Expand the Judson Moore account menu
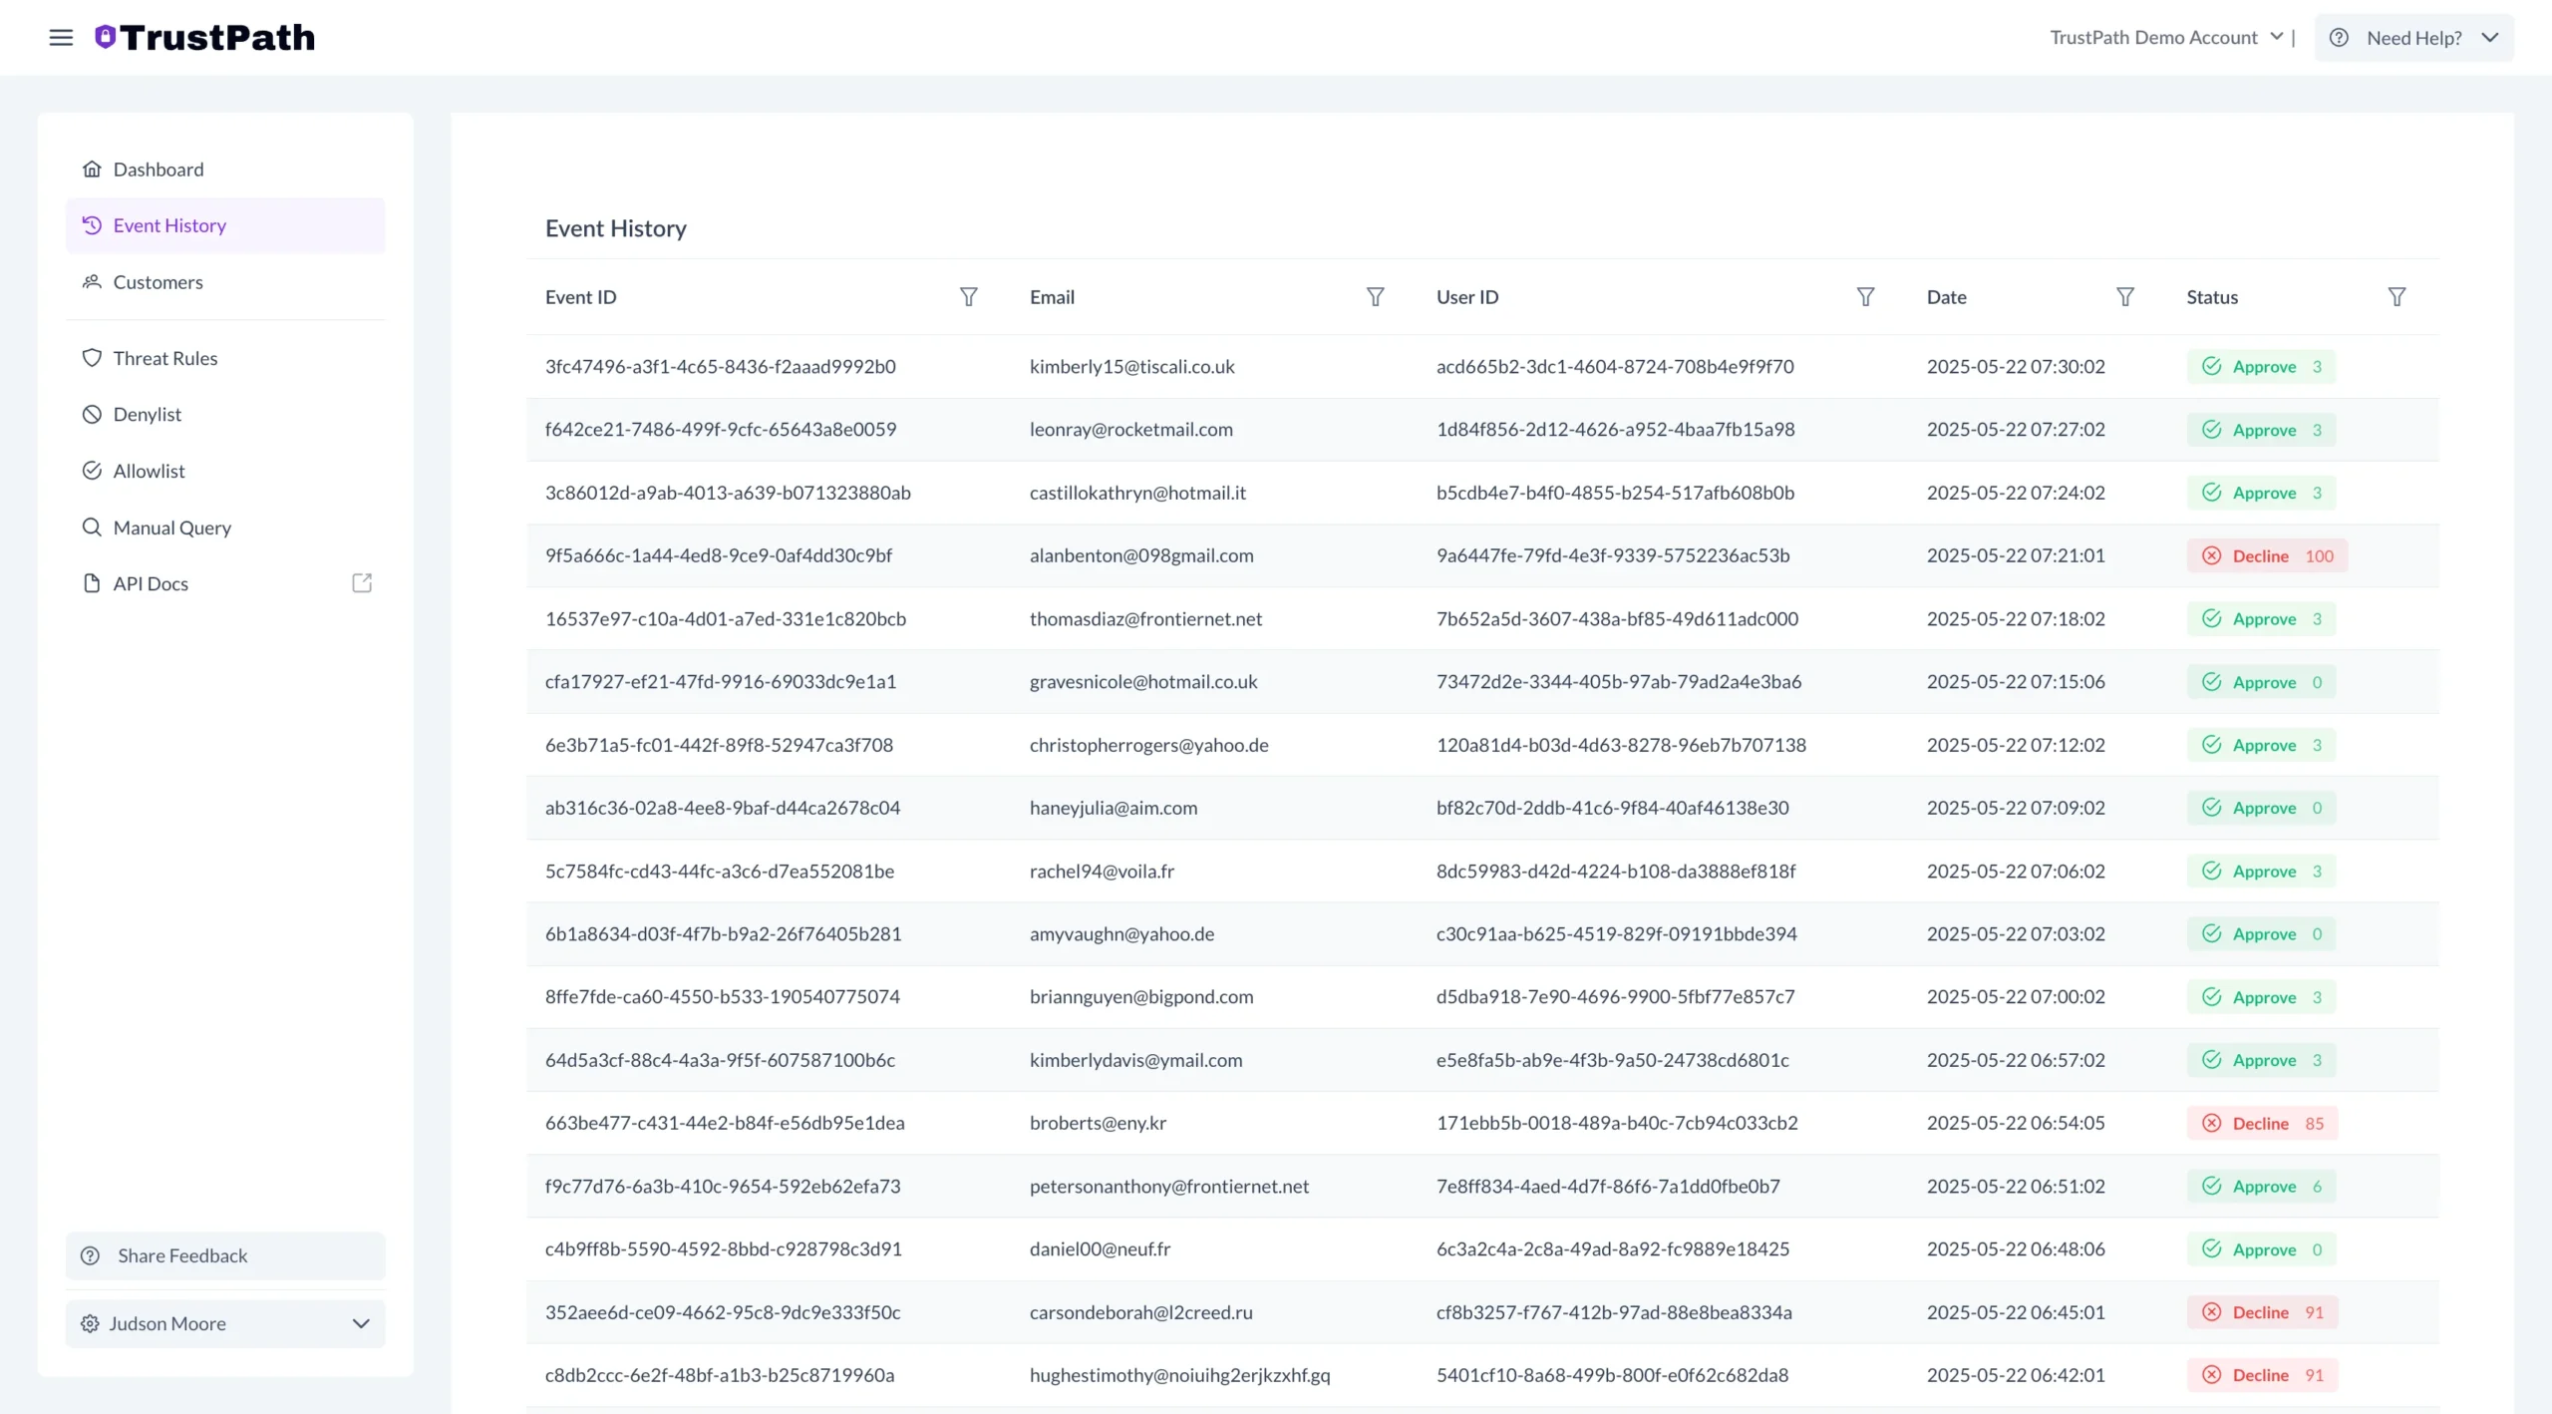 361,1323
